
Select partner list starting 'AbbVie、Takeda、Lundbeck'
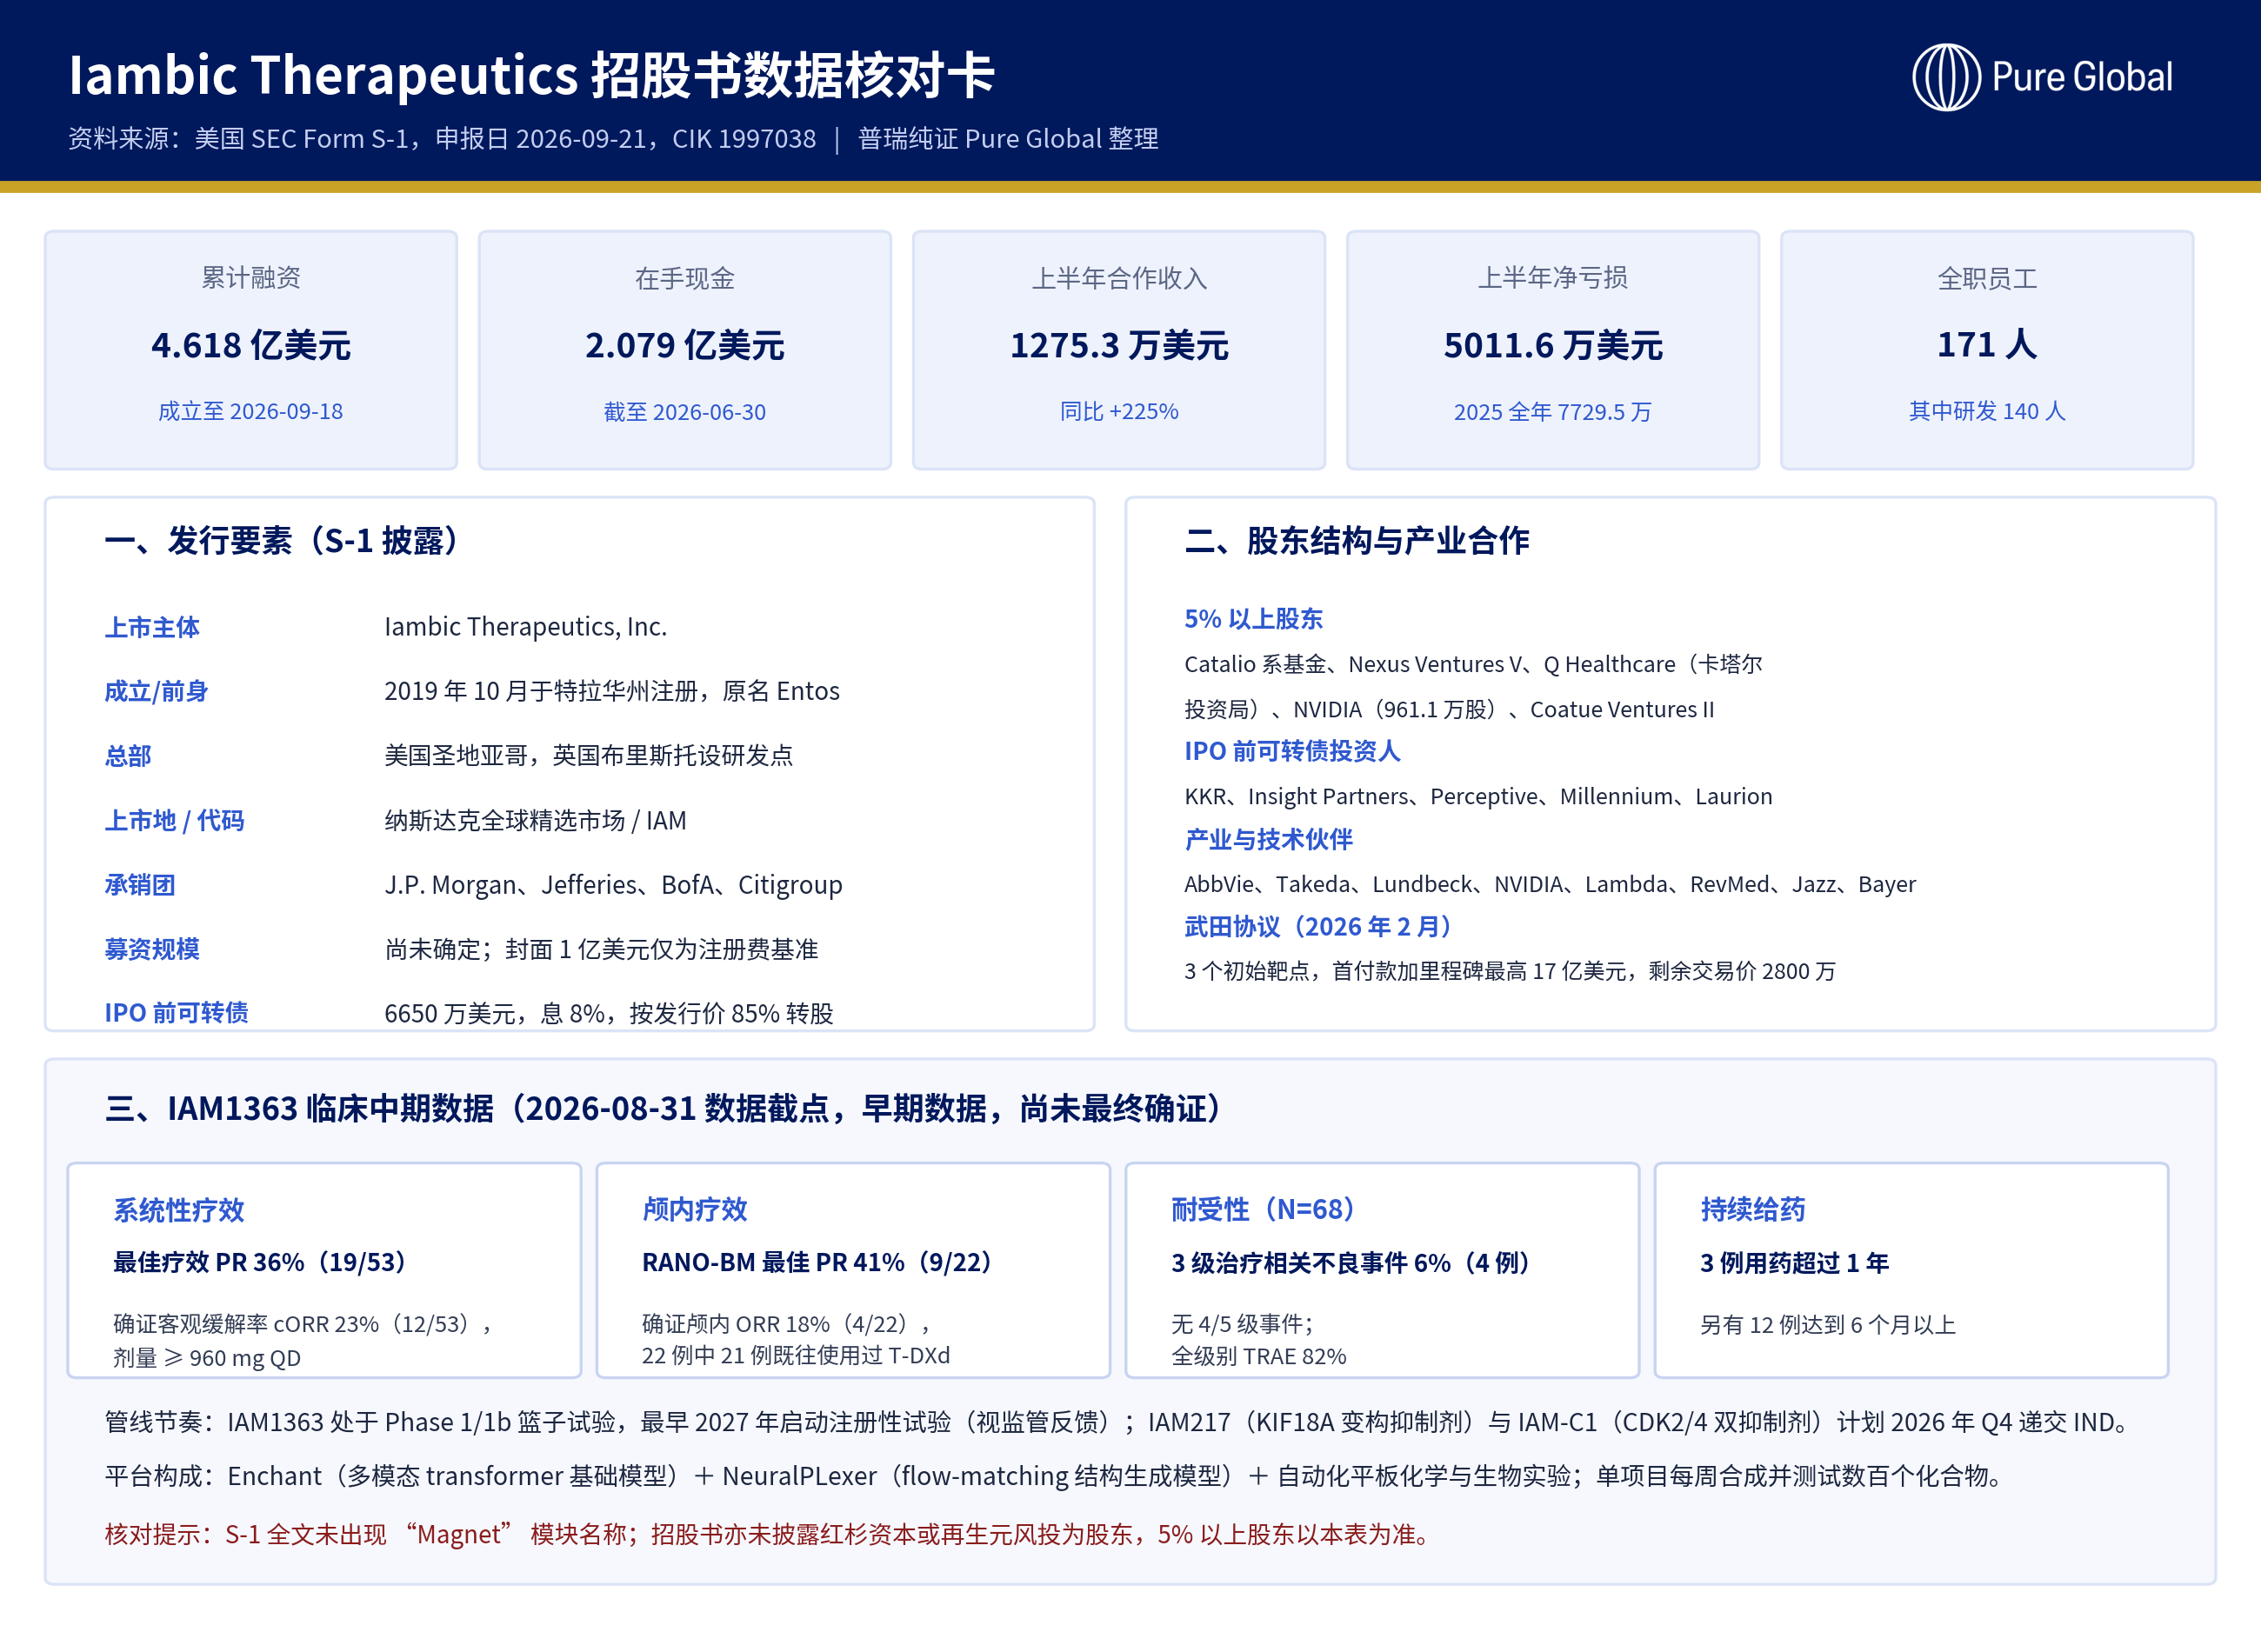click(x=1550, y=884)
